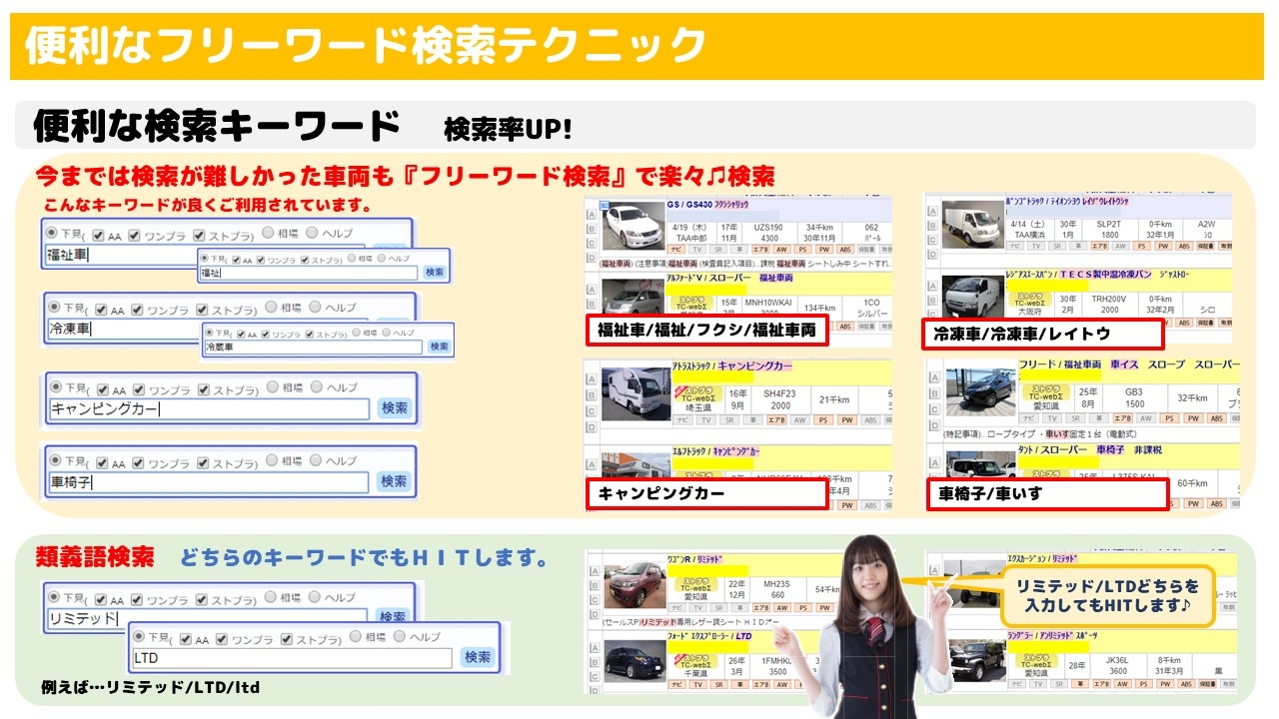Click the A button beside the Atlas camping car

pos(593,378)
